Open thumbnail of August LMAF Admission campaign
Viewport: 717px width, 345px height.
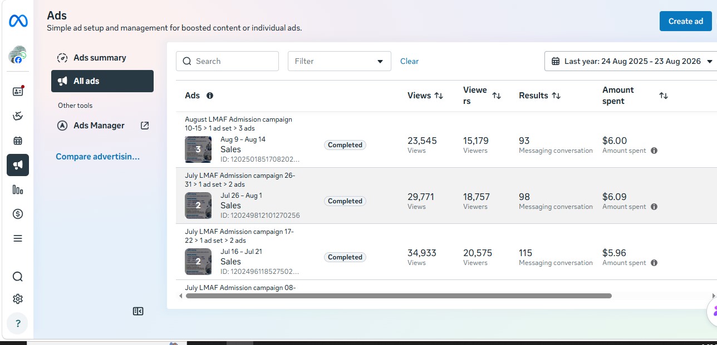coord(198,149)
